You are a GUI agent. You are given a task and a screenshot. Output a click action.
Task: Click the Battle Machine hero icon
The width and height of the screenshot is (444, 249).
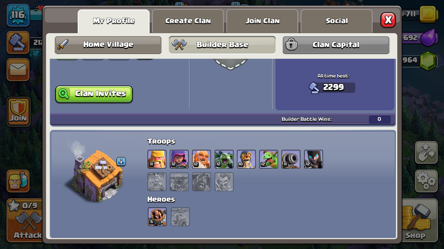[157, 217]
